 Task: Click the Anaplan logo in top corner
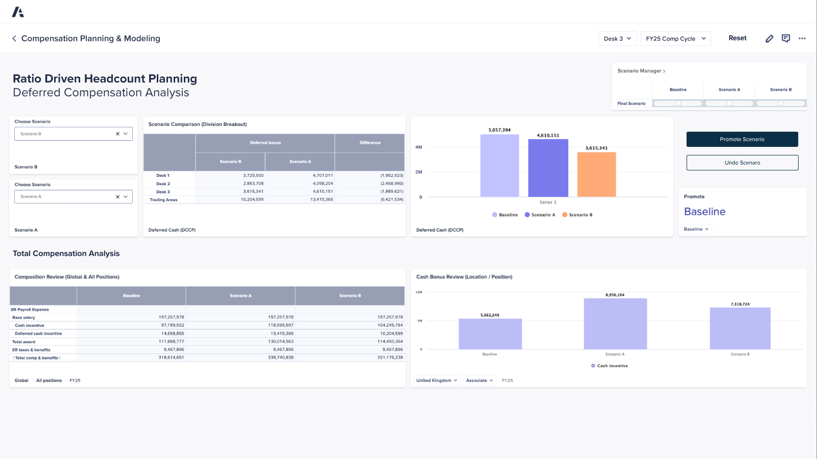pos(18,11)
